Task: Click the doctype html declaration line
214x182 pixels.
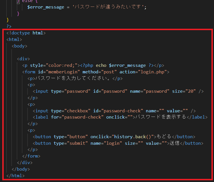Action: click(26, 33)
